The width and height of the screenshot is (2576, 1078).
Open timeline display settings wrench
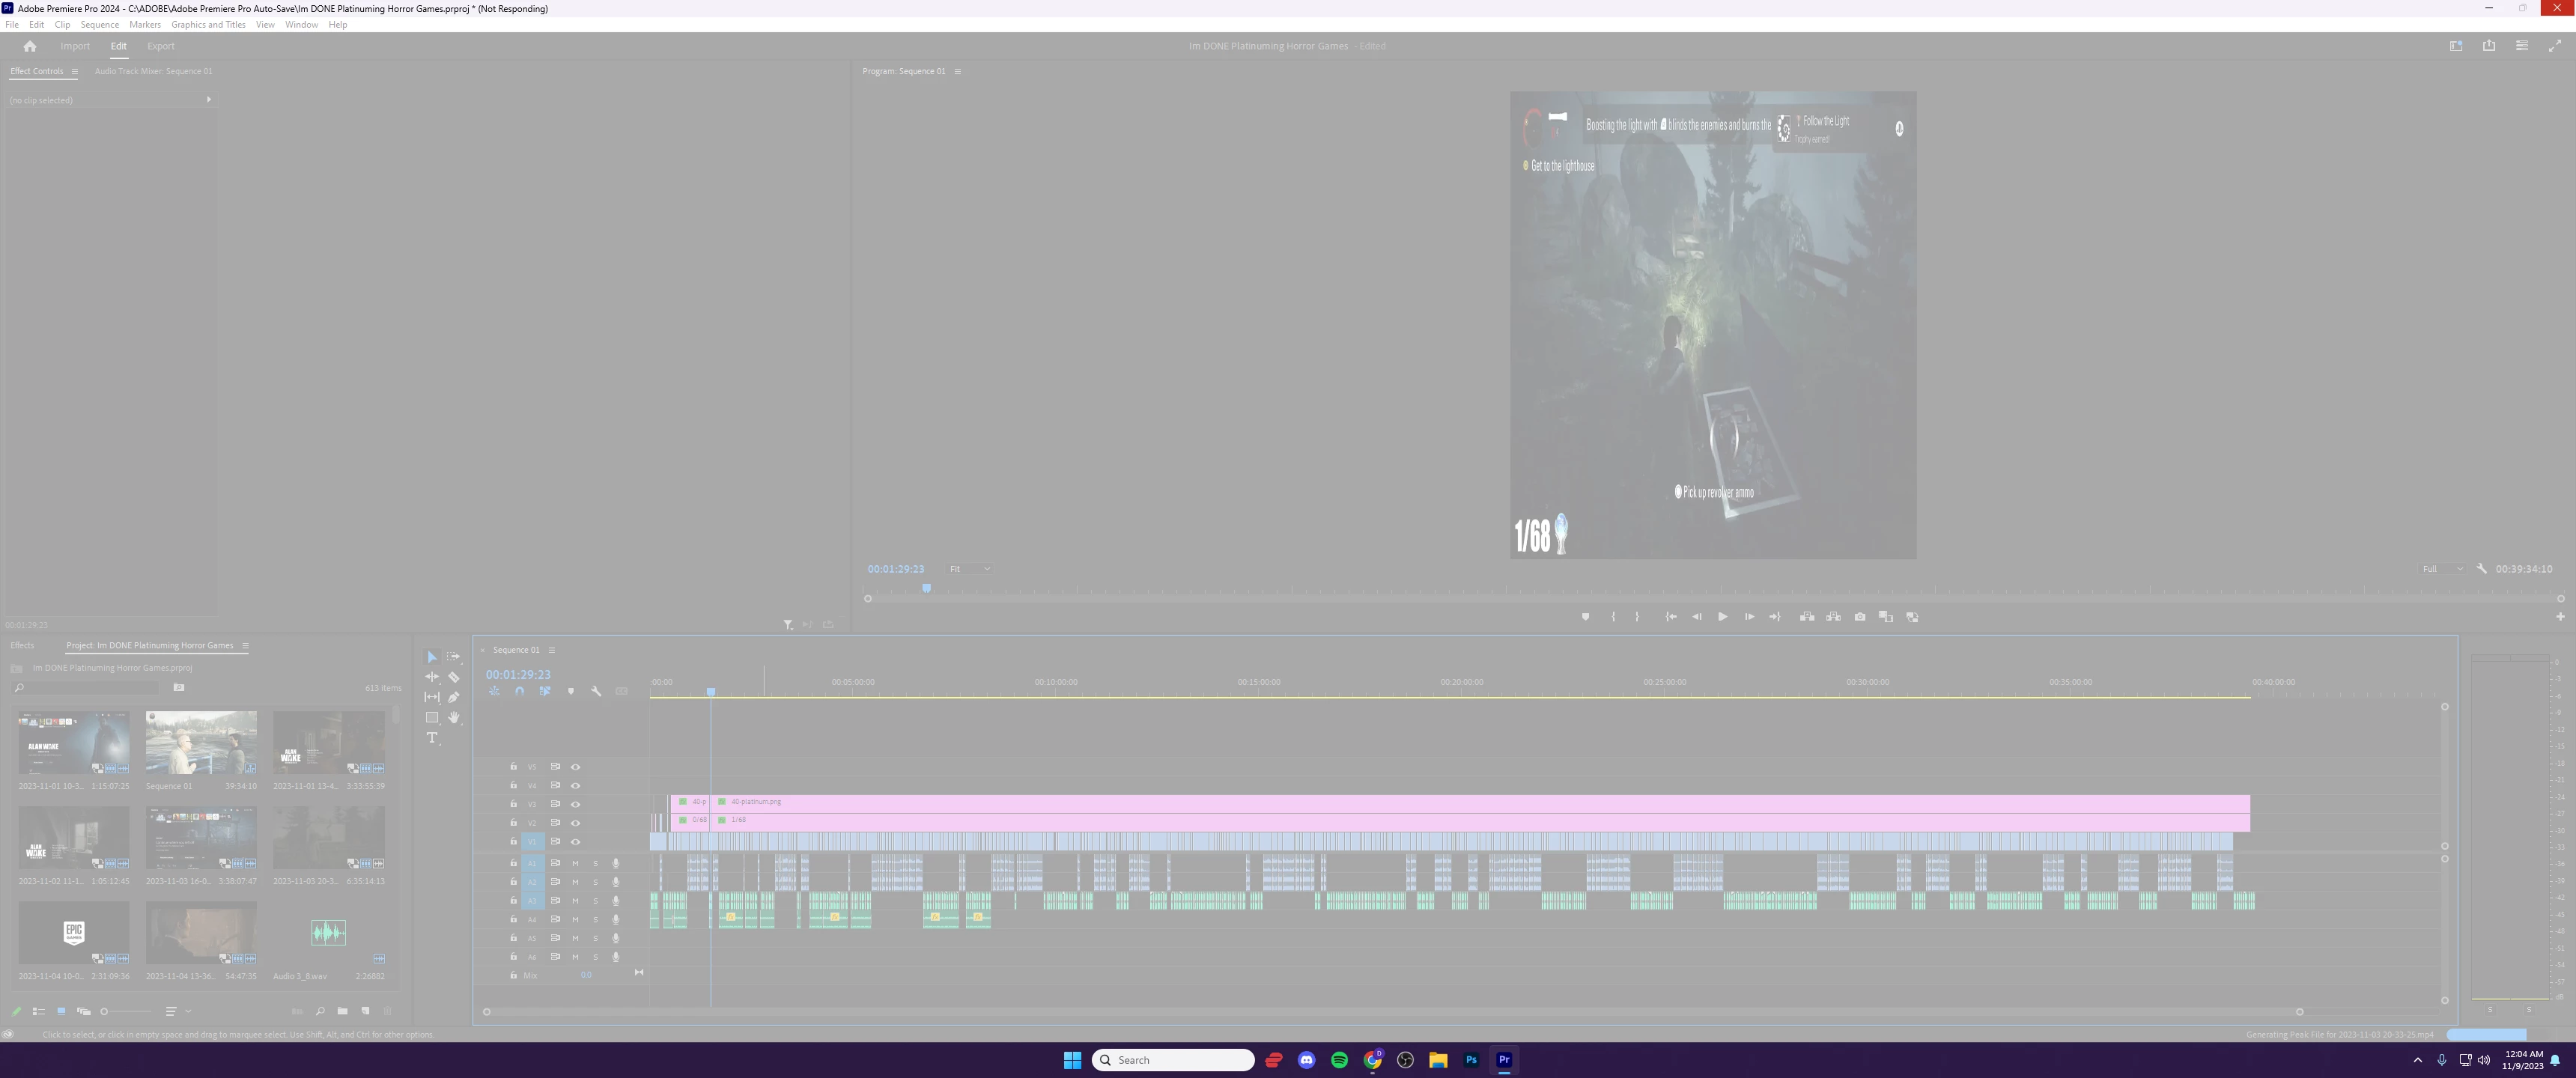pyautogui.click(x=596, y=691)
